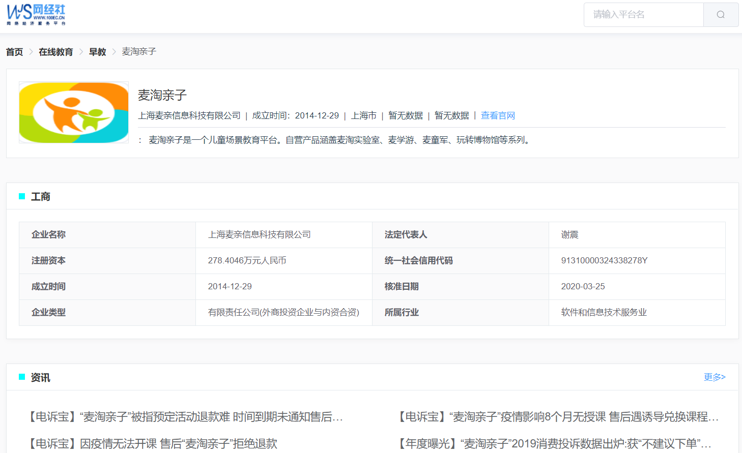This screenshot has height=453, width=742.
Task: Click the 资讯 section heading
Action: point(41,378)
